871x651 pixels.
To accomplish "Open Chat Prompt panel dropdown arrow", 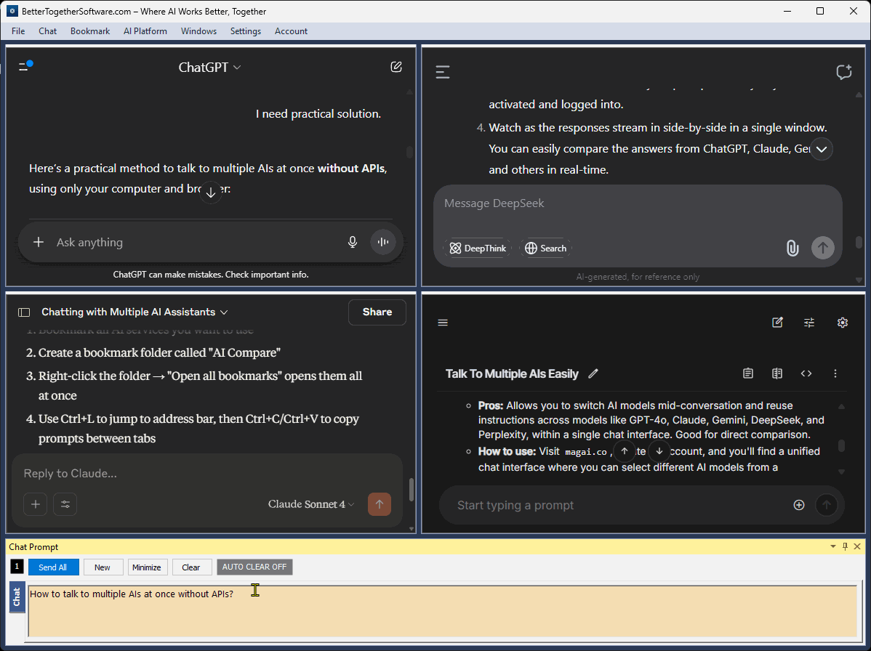I will 833,546.
